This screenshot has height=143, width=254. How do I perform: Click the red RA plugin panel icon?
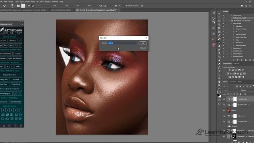tap(214, 45)
